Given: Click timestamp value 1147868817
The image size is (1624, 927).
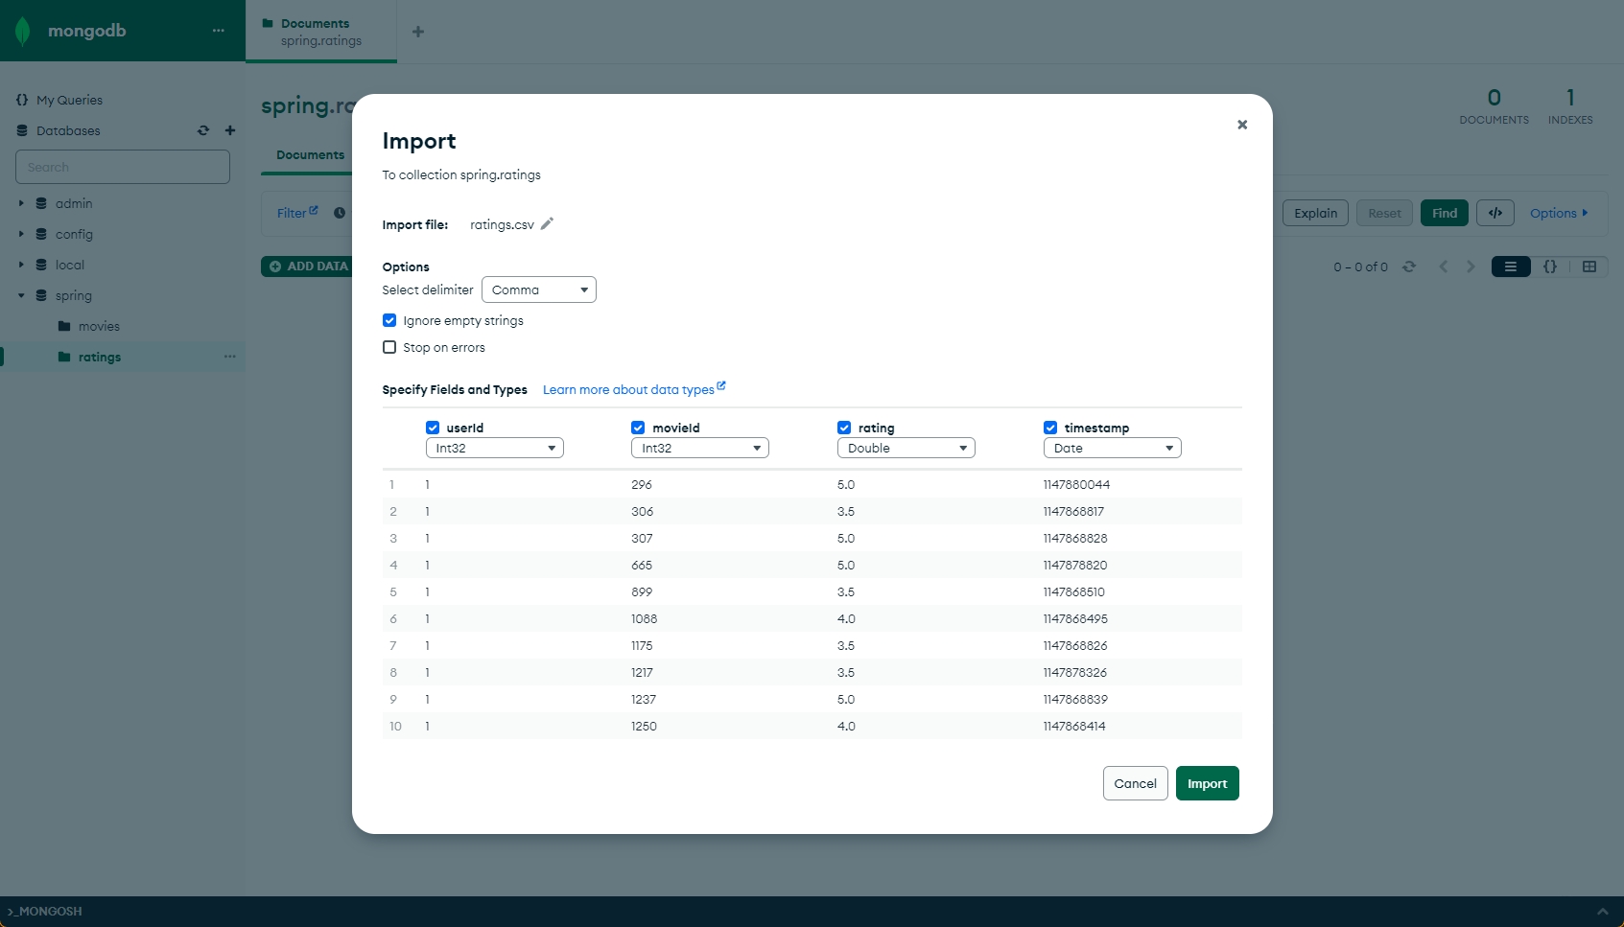Looking at the screenshot, I should [1073, 511].
